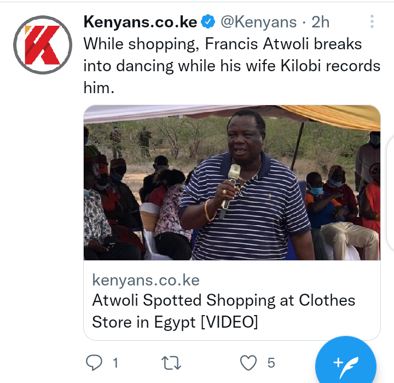This screenshot has height=383, width=394.
Task: Click the plus sign on the compose button
Action: click(x=338, y=363)
